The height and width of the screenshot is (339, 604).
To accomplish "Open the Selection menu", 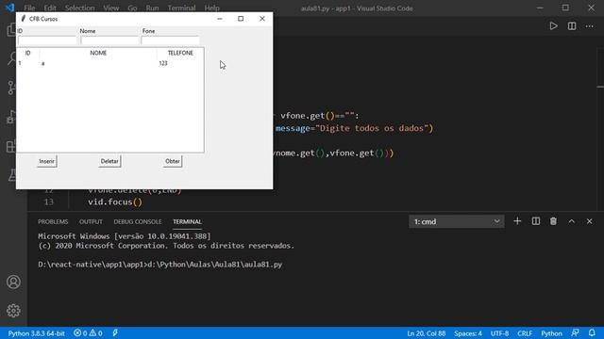I will tap(79, 8).
